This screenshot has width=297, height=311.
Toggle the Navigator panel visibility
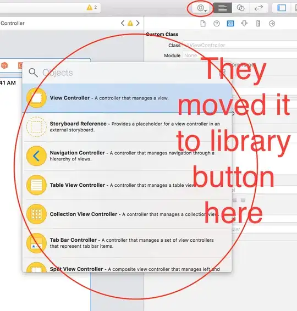[282, 8]
